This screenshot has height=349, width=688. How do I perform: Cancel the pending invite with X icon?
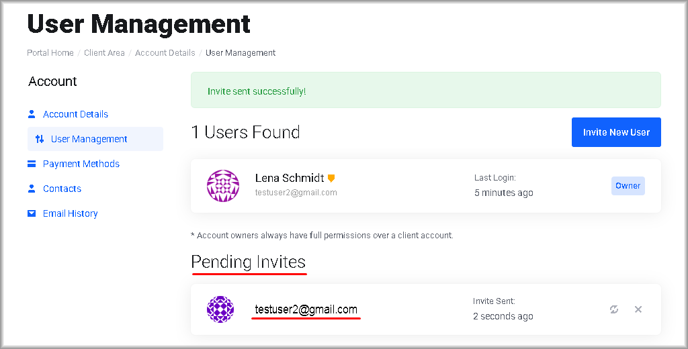click(638, 309)
